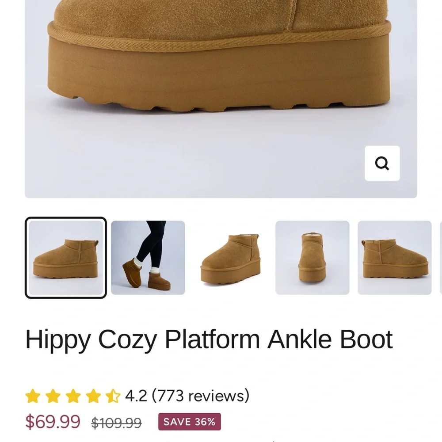Click the Hippy Cozy Platform Ankle Boot title
442x442 pixels.
(x=209, y=339)
